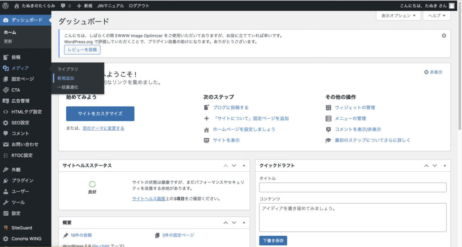The height and width of the screenshot is (247, 462).
Task: Focus the コンテンツ textarea in クイックドラフト
Action: tap(353, 217)
